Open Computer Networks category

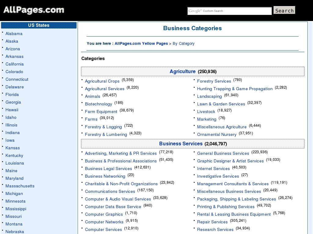coord(104,222)
